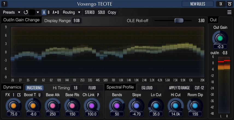Expand the Routing dropdown arrow
Image resolution: width=234 pixels, height=120 pixels.
[x=79, y=12]
